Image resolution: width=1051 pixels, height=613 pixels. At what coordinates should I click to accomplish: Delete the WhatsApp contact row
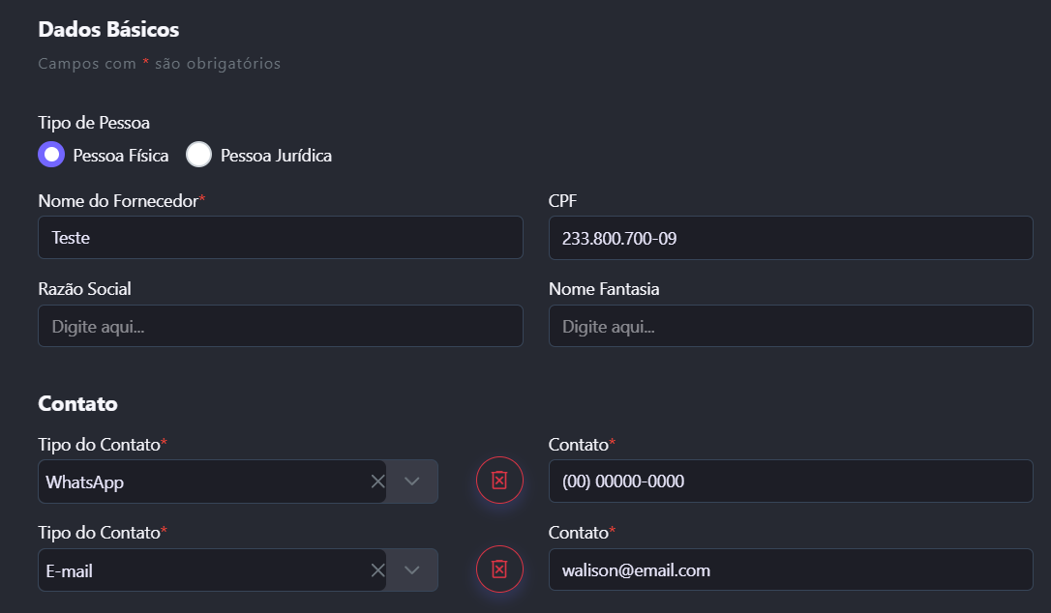click(499, 481)
